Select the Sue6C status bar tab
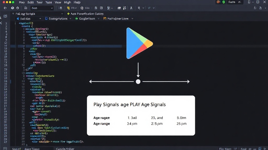Screen dimensions: 268x150 click(16, 149)
